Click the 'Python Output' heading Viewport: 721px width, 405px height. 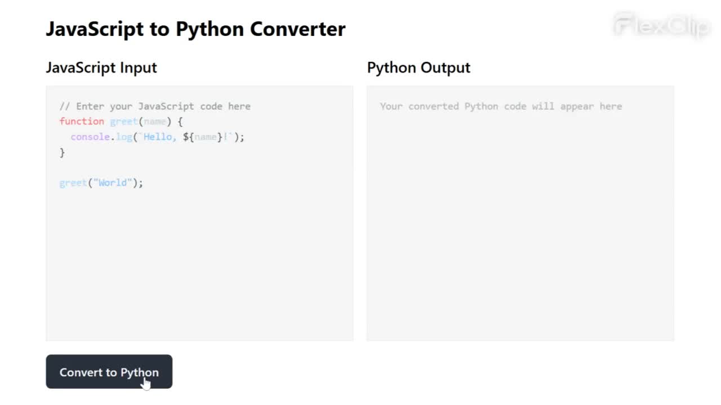click(x=419, y=67)
